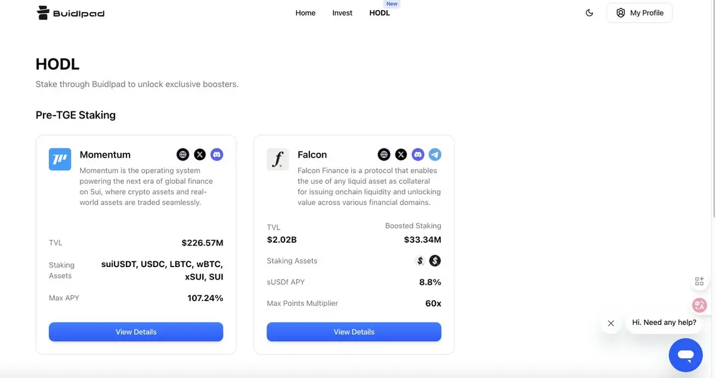The width and height of the screenshot is (715, 378).
Task: Open Falcon Telegram icon
Action: pos(435,154)
